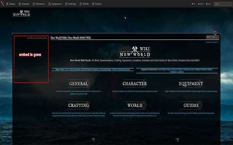Open the Armor link under Equipment
Screen dimensions: 233x145
(x=183, y=91)
